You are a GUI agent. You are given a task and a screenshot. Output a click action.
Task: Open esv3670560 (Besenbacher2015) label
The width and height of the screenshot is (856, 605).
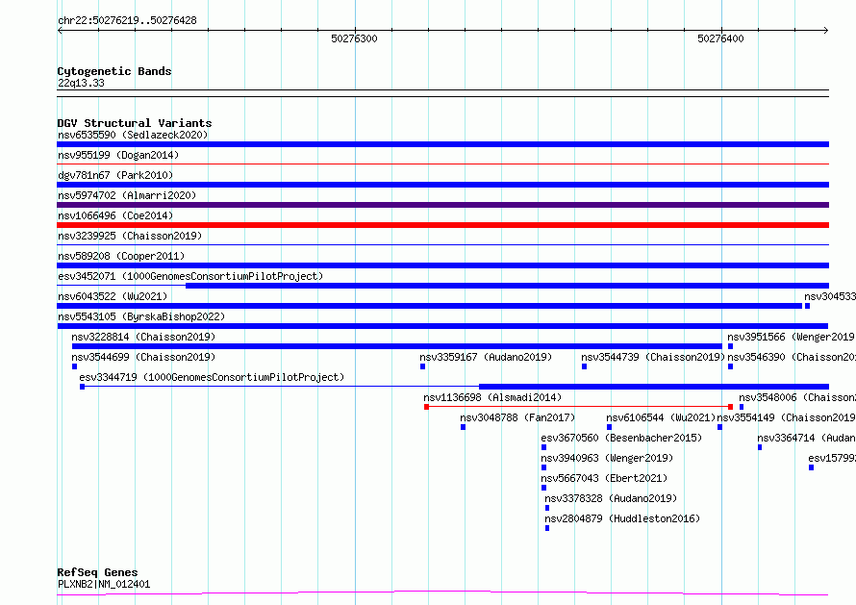point(621,438)
